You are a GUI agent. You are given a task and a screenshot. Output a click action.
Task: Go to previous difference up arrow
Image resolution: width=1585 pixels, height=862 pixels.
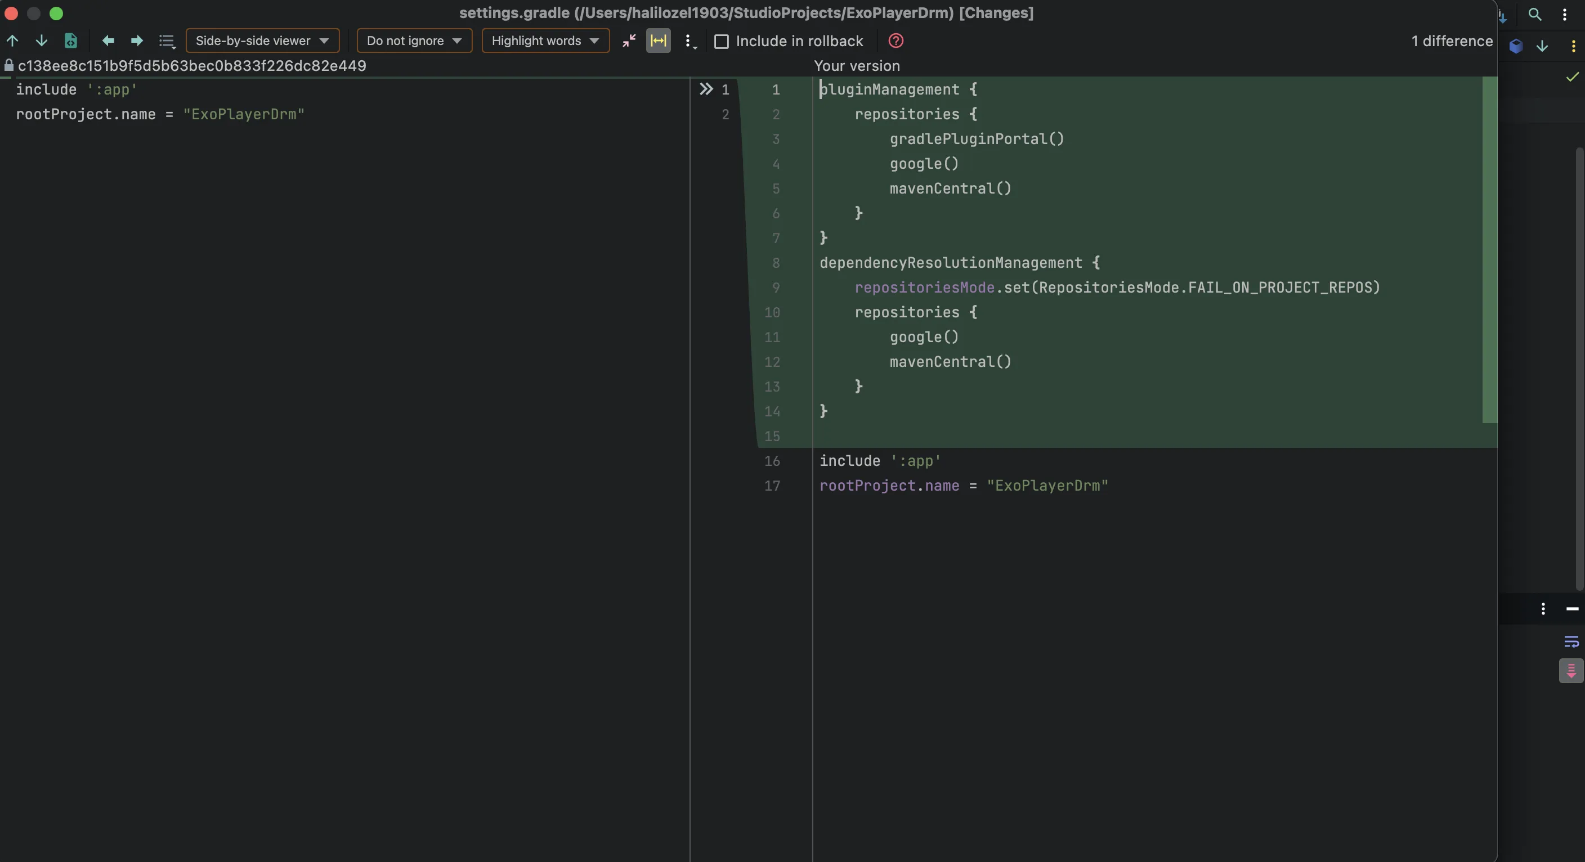coord(12,41)
